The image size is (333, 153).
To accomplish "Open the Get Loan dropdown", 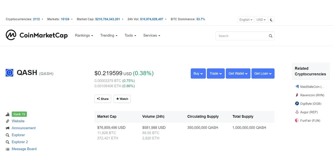I will (263, 74).
